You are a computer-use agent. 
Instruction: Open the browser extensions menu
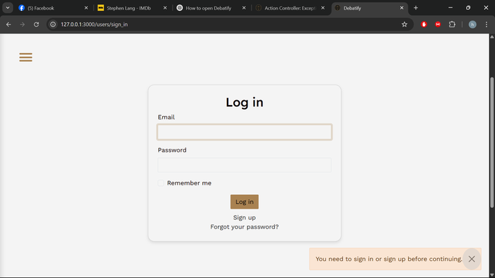(452, 24)
